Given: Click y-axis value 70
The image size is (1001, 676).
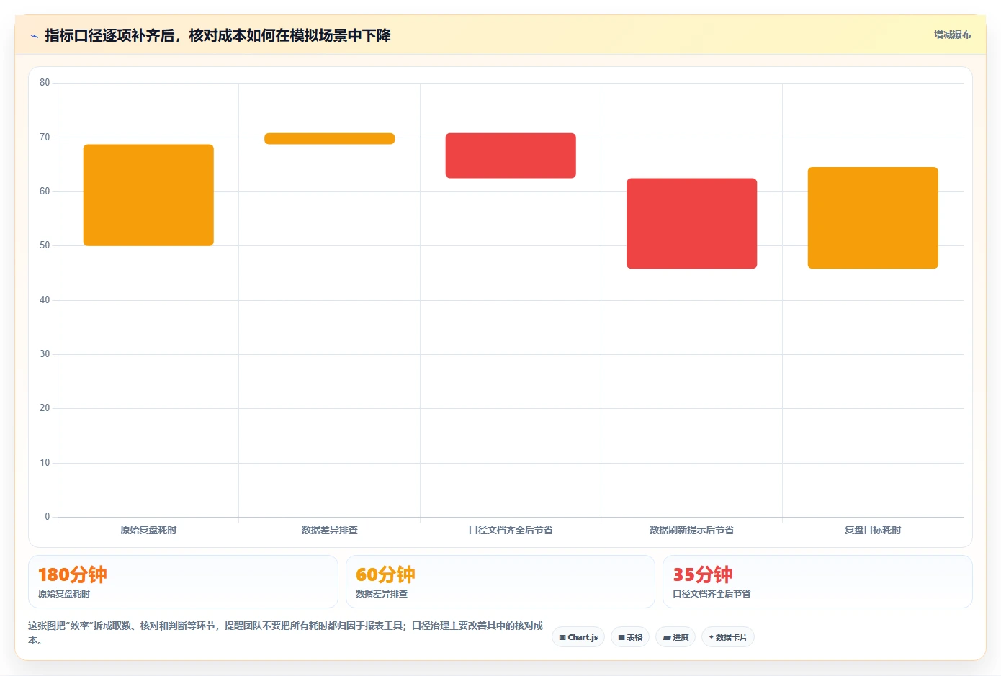Looking at the screenshot, I should coord(45,138).
